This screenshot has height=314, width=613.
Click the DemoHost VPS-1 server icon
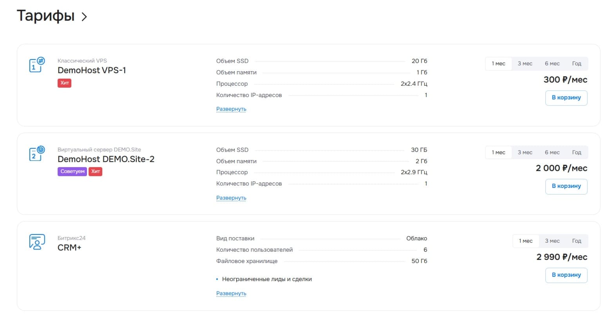tap(37, 65)
